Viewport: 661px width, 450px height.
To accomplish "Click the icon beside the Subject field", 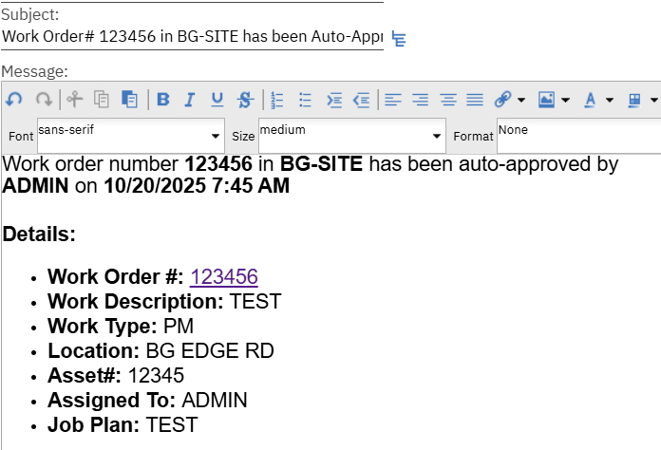I will coord(400,38).
